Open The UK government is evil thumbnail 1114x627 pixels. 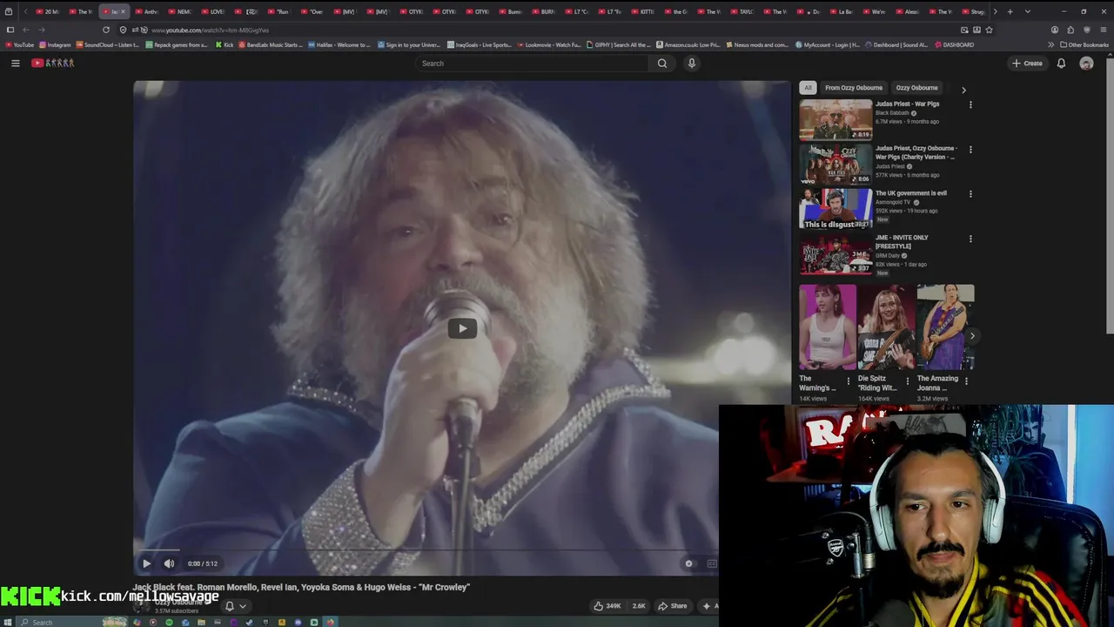[835, 209]
